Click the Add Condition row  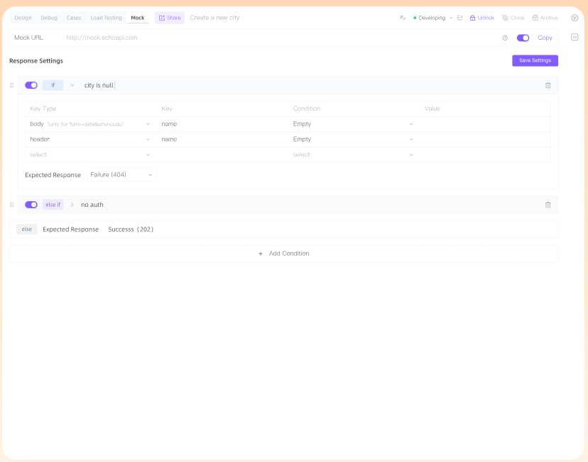point(283,253)
